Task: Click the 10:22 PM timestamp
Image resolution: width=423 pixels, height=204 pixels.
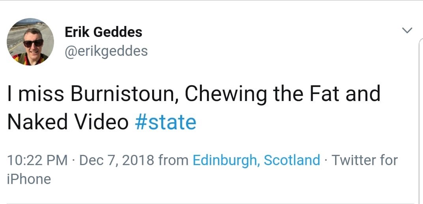Action: (x=37, y=160)
